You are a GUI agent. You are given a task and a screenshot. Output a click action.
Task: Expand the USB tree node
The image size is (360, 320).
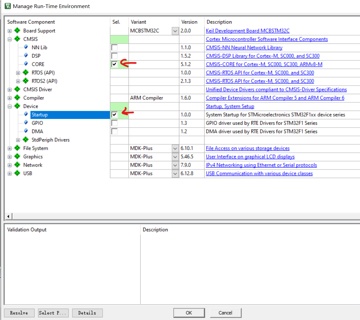(x=10, y=174)
